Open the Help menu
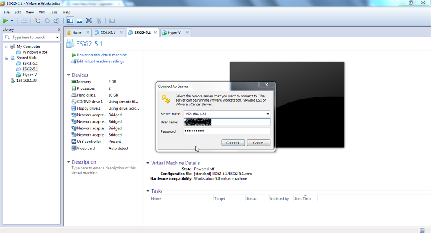Viewport: 431px width, 236px height. 66,12
